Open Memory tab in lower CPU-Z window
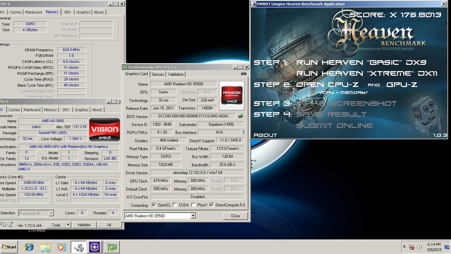The image size is (451, 254). coord(50,110)
